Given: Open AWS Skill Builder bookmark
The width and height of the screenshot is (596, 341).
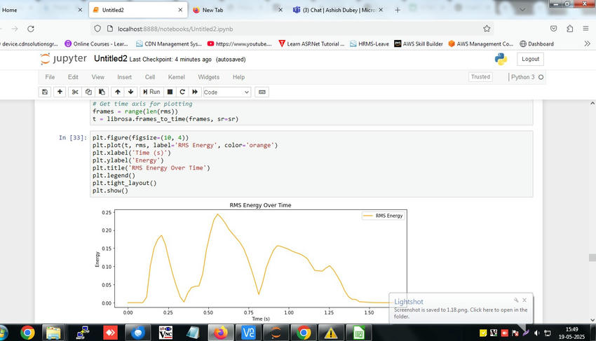Looking at the screenshot, I should [419, 43].
